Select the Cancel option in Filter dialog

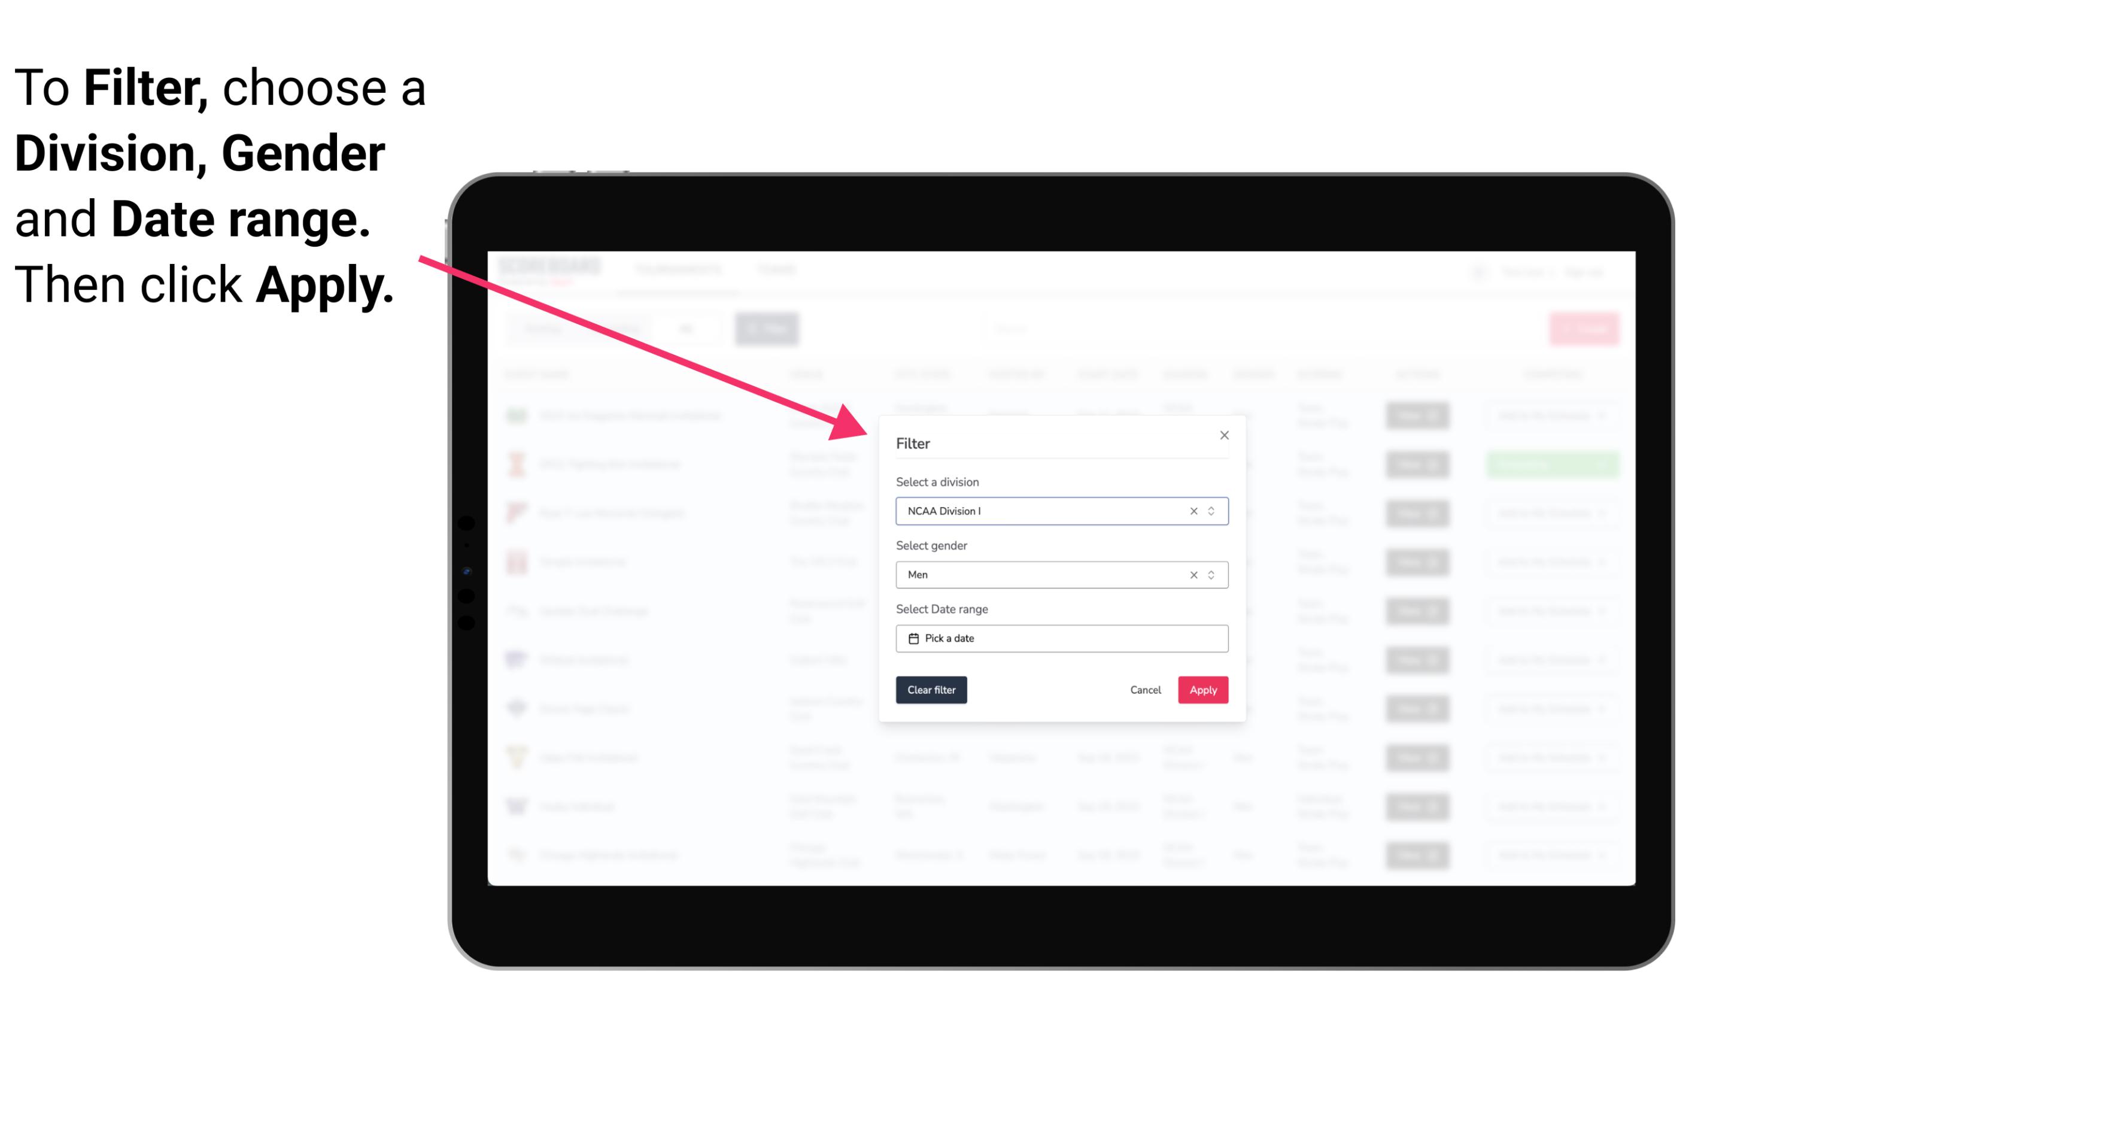pyautogui.click(x=1146, y=690)
